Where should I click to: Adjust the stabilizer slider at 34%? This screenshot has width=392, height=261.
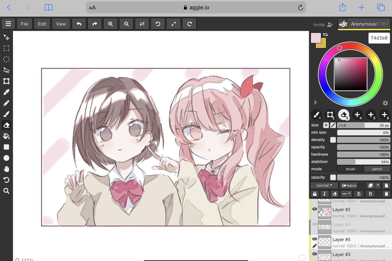tap(364, 162)
